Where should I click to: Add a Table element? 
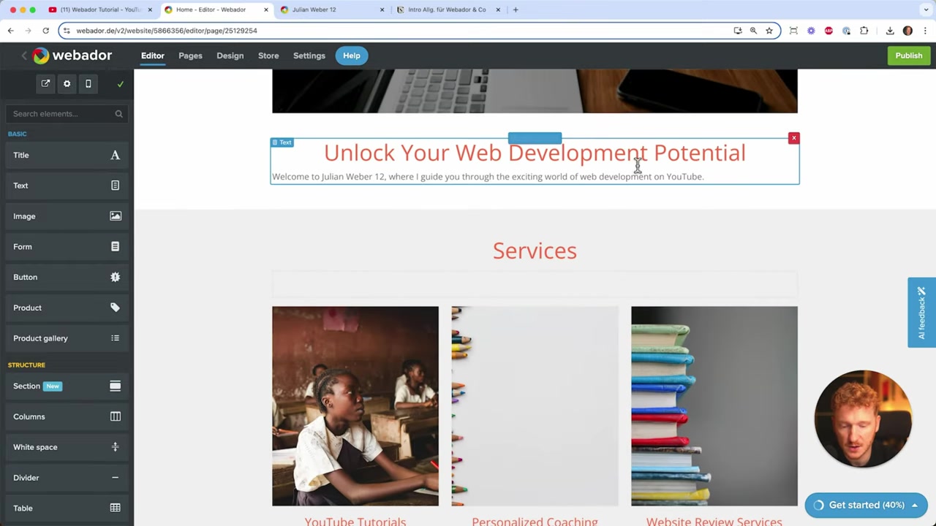pyautogui.click(x=67, y=508)
